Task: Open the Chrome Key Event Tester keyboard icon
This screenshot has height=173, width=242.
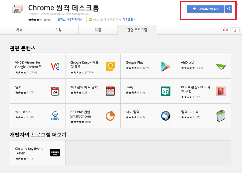Action: [55, 153]
